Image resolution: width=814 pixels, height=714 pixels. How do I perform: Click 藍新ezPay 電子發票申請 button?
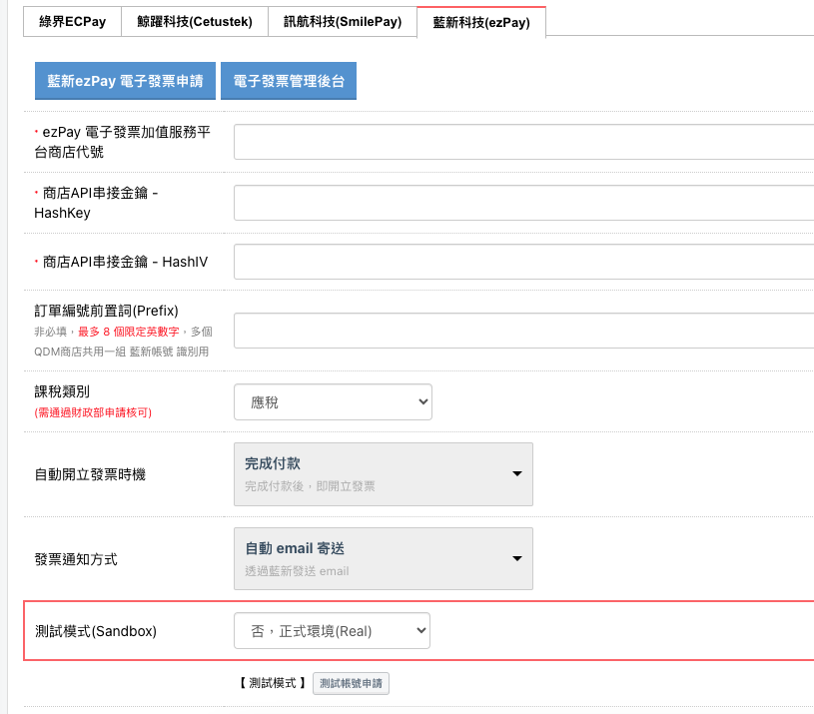point(125,81)
